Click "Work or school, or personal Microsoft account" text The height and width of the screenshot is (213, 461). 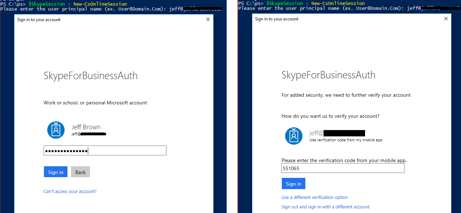(95, 103)
